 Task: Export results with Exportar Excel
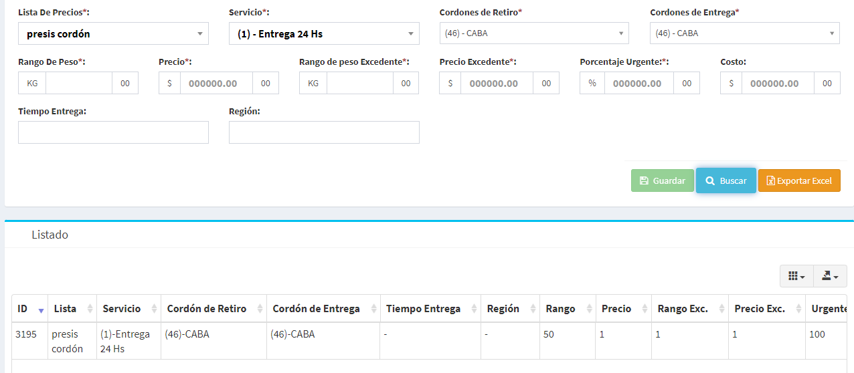tap(799, 180)
